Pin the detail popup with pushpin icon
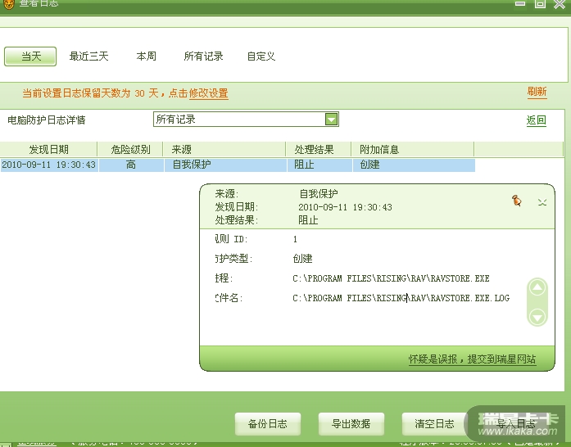 [517, 201]
